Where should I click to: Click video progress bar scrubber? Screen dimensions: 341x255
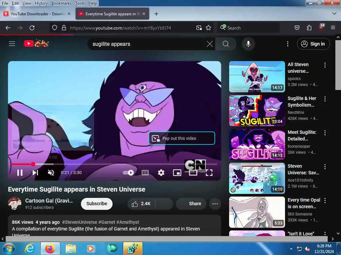point(33,164)
